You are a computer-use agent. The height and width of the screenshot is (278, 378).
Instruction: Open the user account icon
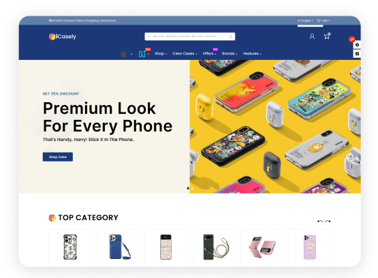point(312,36)
